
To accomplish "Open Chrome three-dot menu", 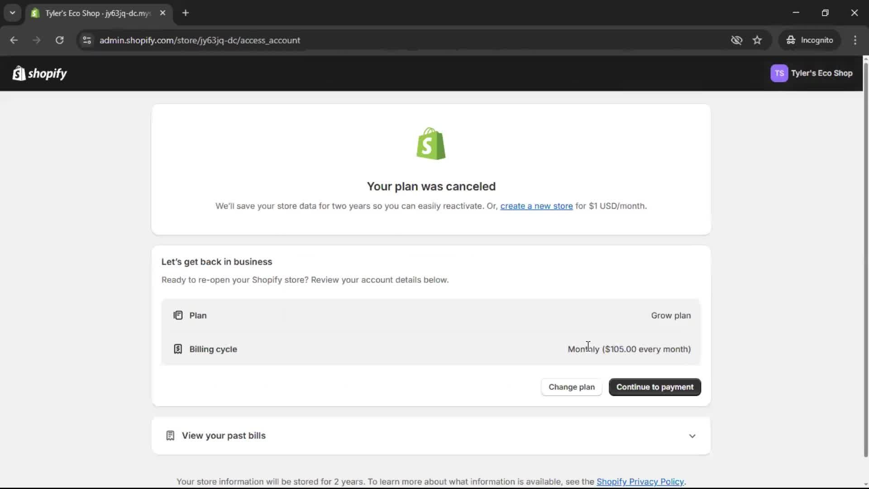I will coord(855,40).
